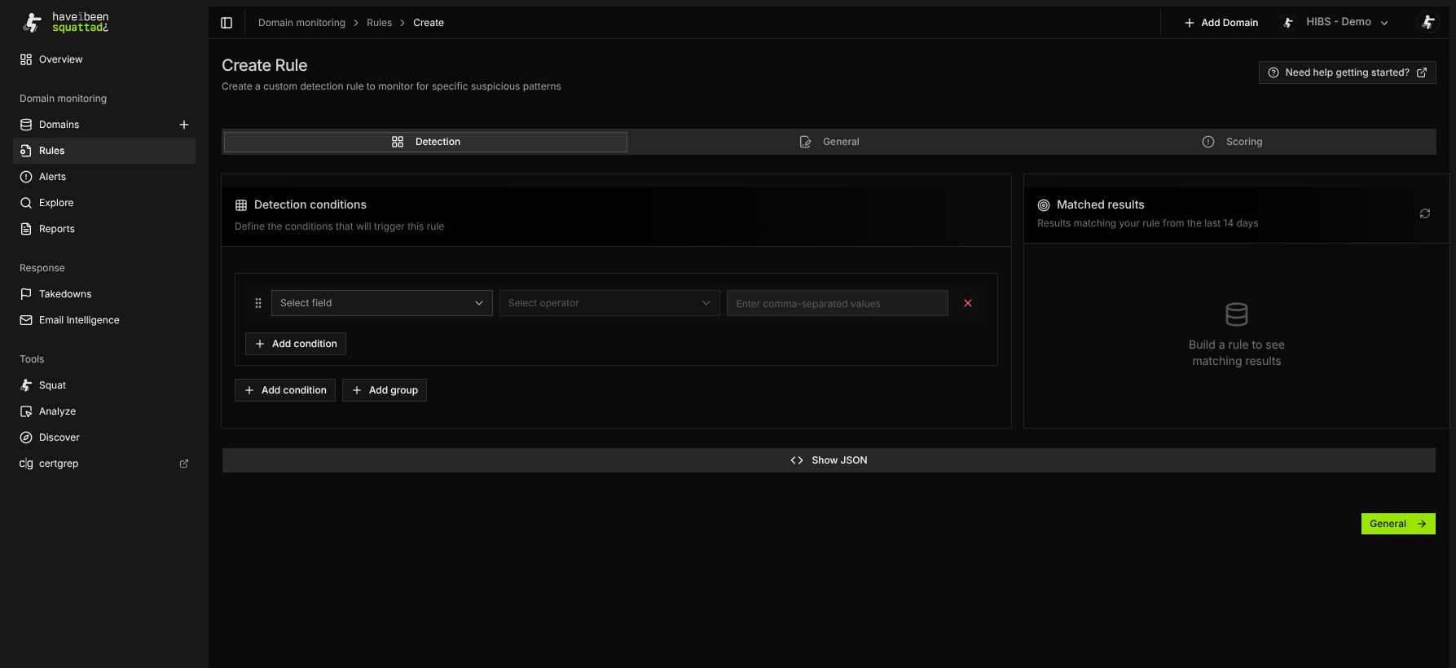Viewport: 1456px width, 668px height.
Task: Click the have i been squatted logo
Action: [x=65, y=22]
